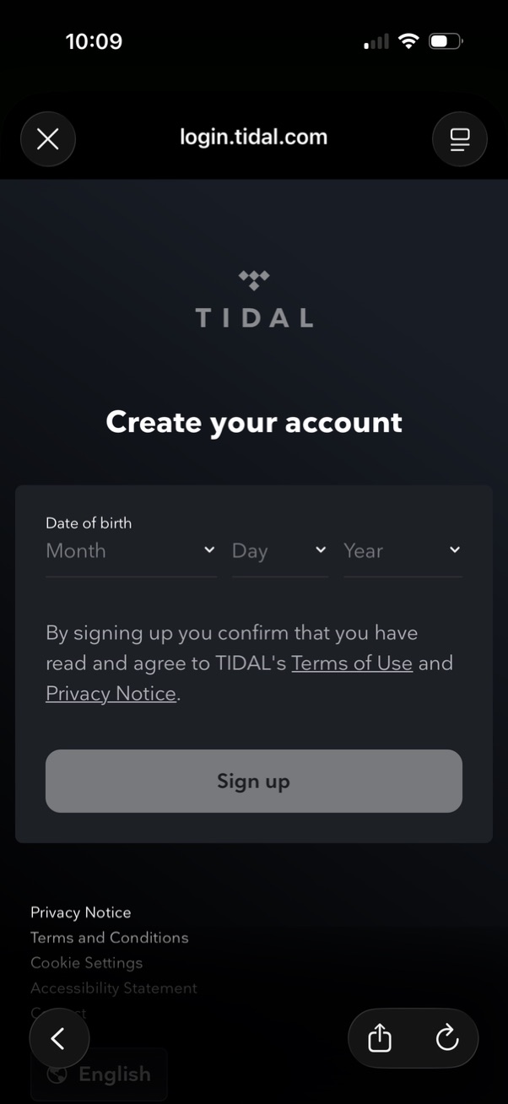
Task: Select the English language option
Action: coord(114,1074)
